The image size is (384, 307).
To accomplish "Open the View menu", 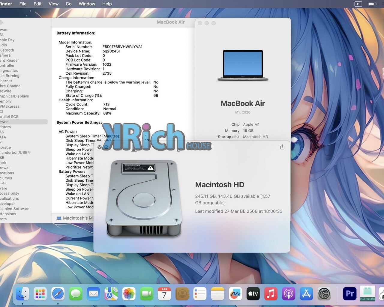I will point(53,4).
